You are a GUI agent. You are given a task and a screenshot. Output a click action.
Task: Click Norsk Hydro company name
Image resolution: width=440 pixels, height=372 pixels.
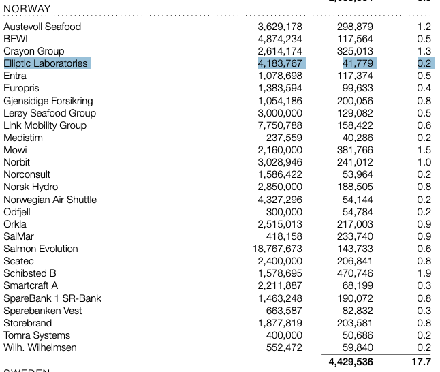click(31, 187)
